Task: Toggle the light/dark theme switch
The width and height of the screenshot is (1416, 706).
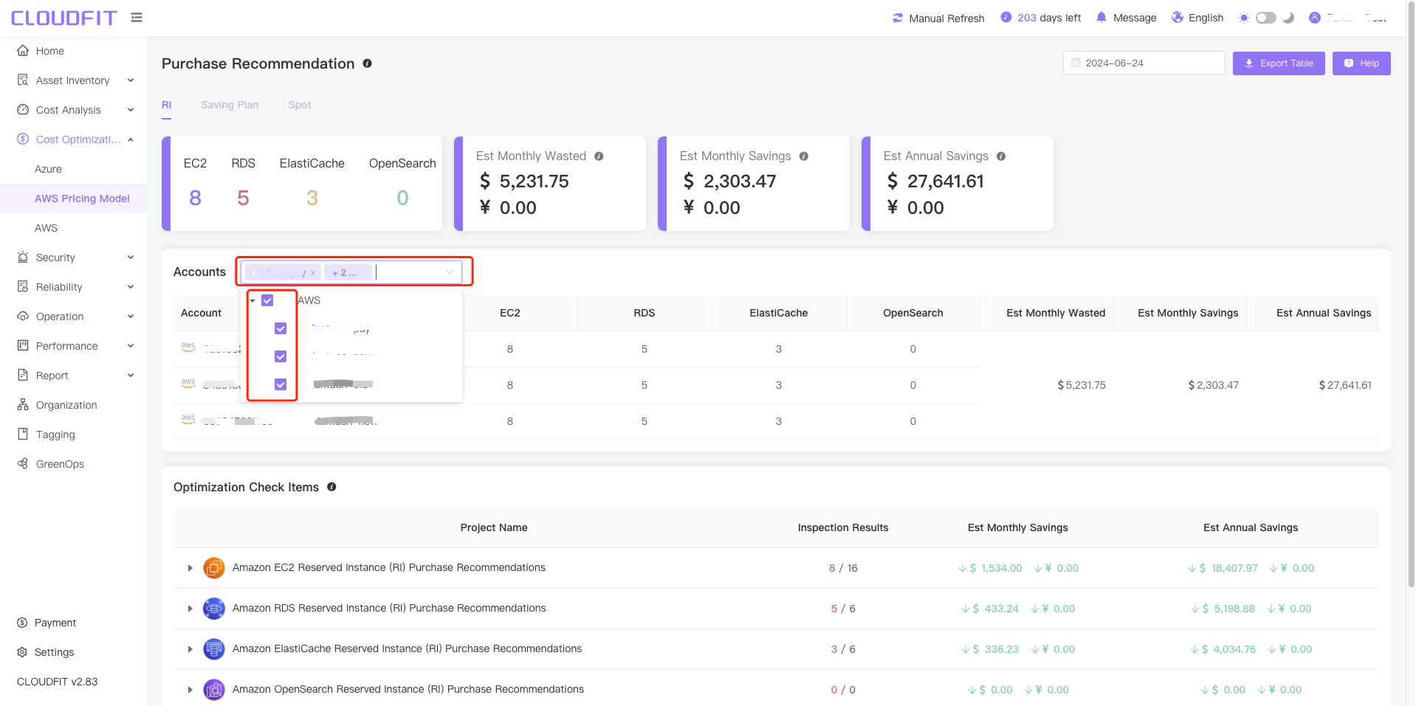Action: point(1266,18)
